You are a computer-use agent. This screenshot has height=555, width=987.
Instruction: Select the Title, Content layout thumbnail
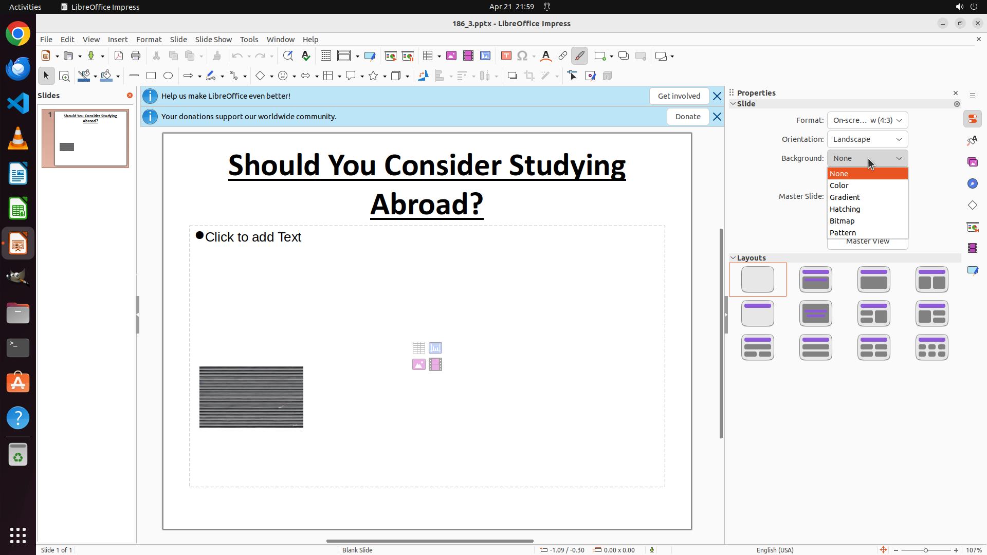click(x=873, y=280)
